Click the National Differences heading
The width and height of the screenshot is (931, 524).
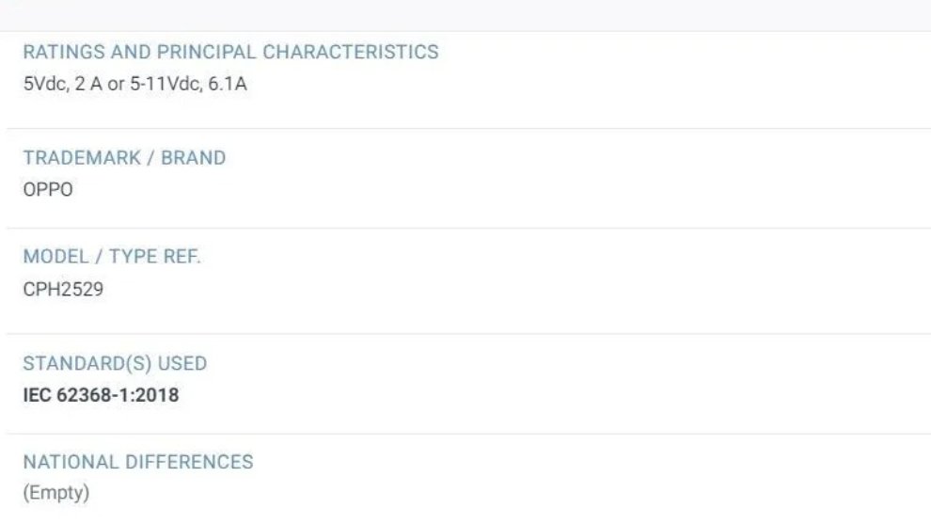(138, 462)
